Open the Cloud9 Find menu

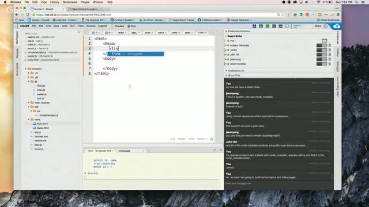[48, 26]
